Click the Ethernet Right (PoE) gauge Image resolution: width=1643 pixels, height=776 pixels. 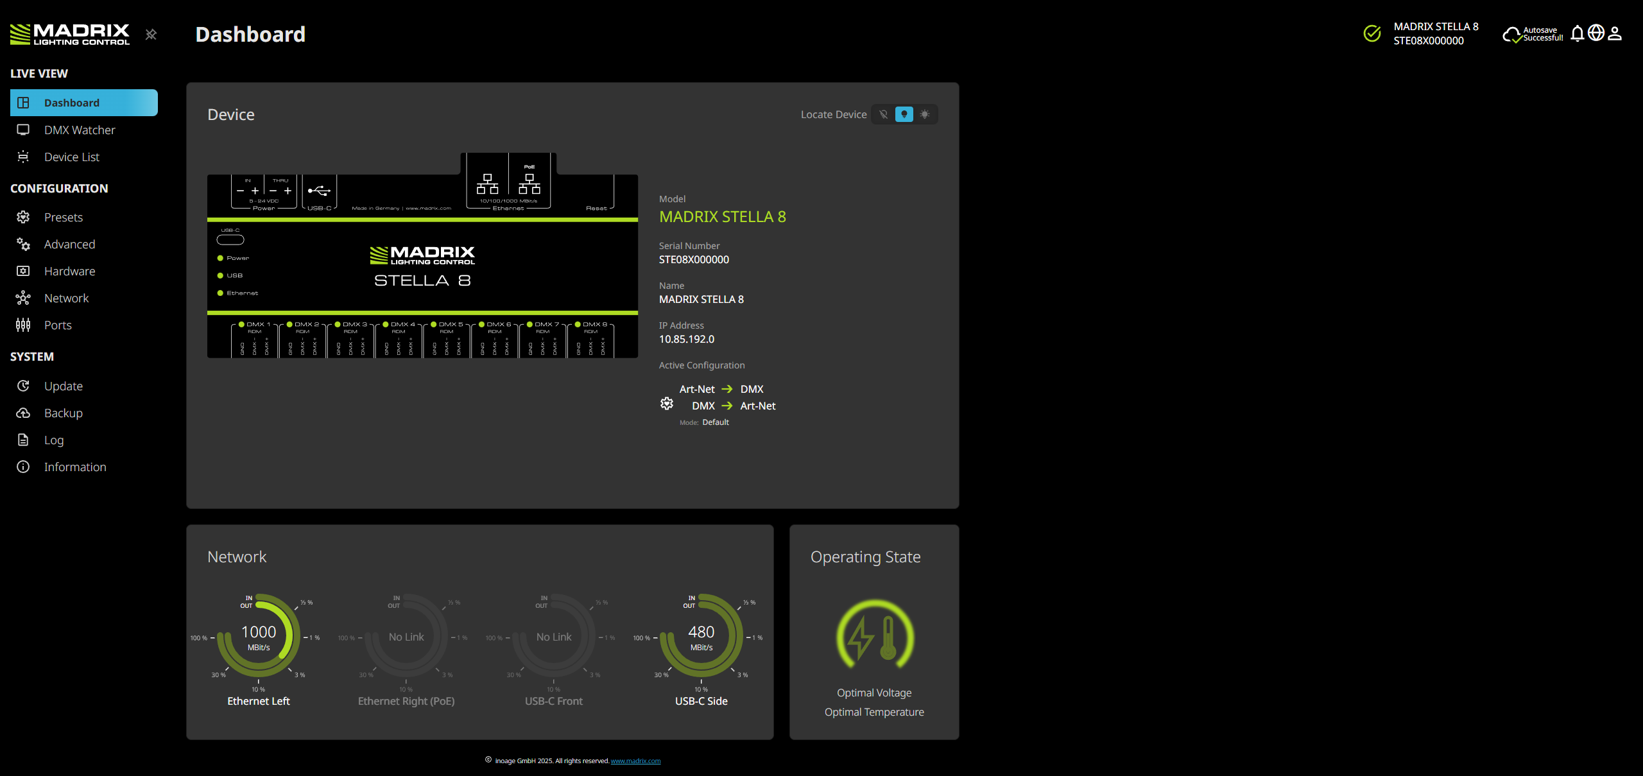406,635
